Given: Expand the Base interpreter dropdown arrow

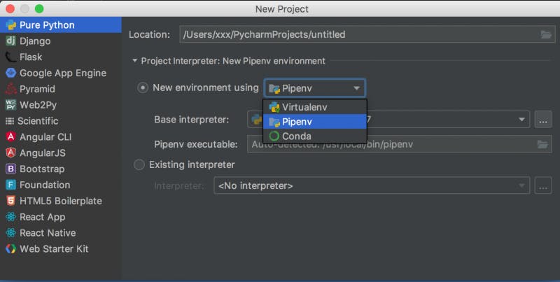Looking at the screenshot, I should [x=521, y=120].
